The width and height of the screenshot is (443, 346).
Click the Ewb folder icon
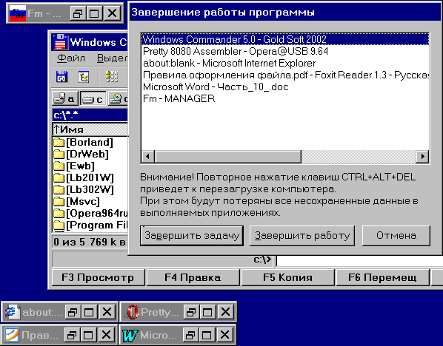[59, 166]
